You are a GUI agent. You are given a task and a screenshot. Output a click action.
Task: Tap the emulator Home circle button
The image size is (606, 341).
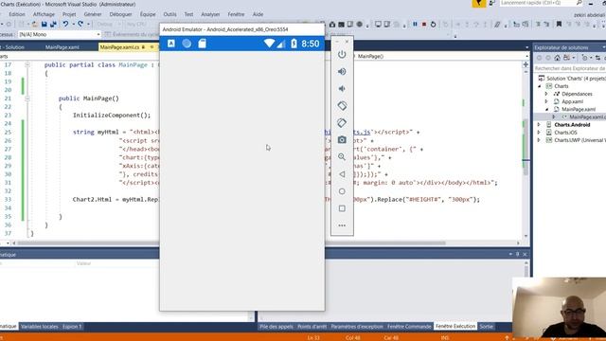[x=342, y=191]
